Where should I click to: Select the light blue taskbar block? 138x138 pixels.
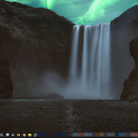coord(75,135)
